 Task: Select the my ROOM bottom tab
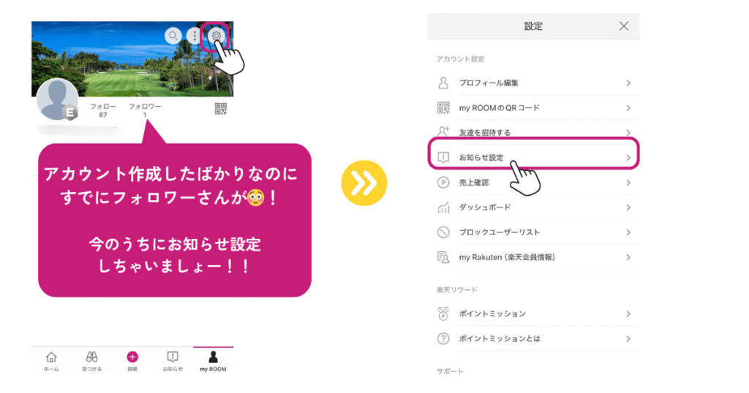click(213, 362)
